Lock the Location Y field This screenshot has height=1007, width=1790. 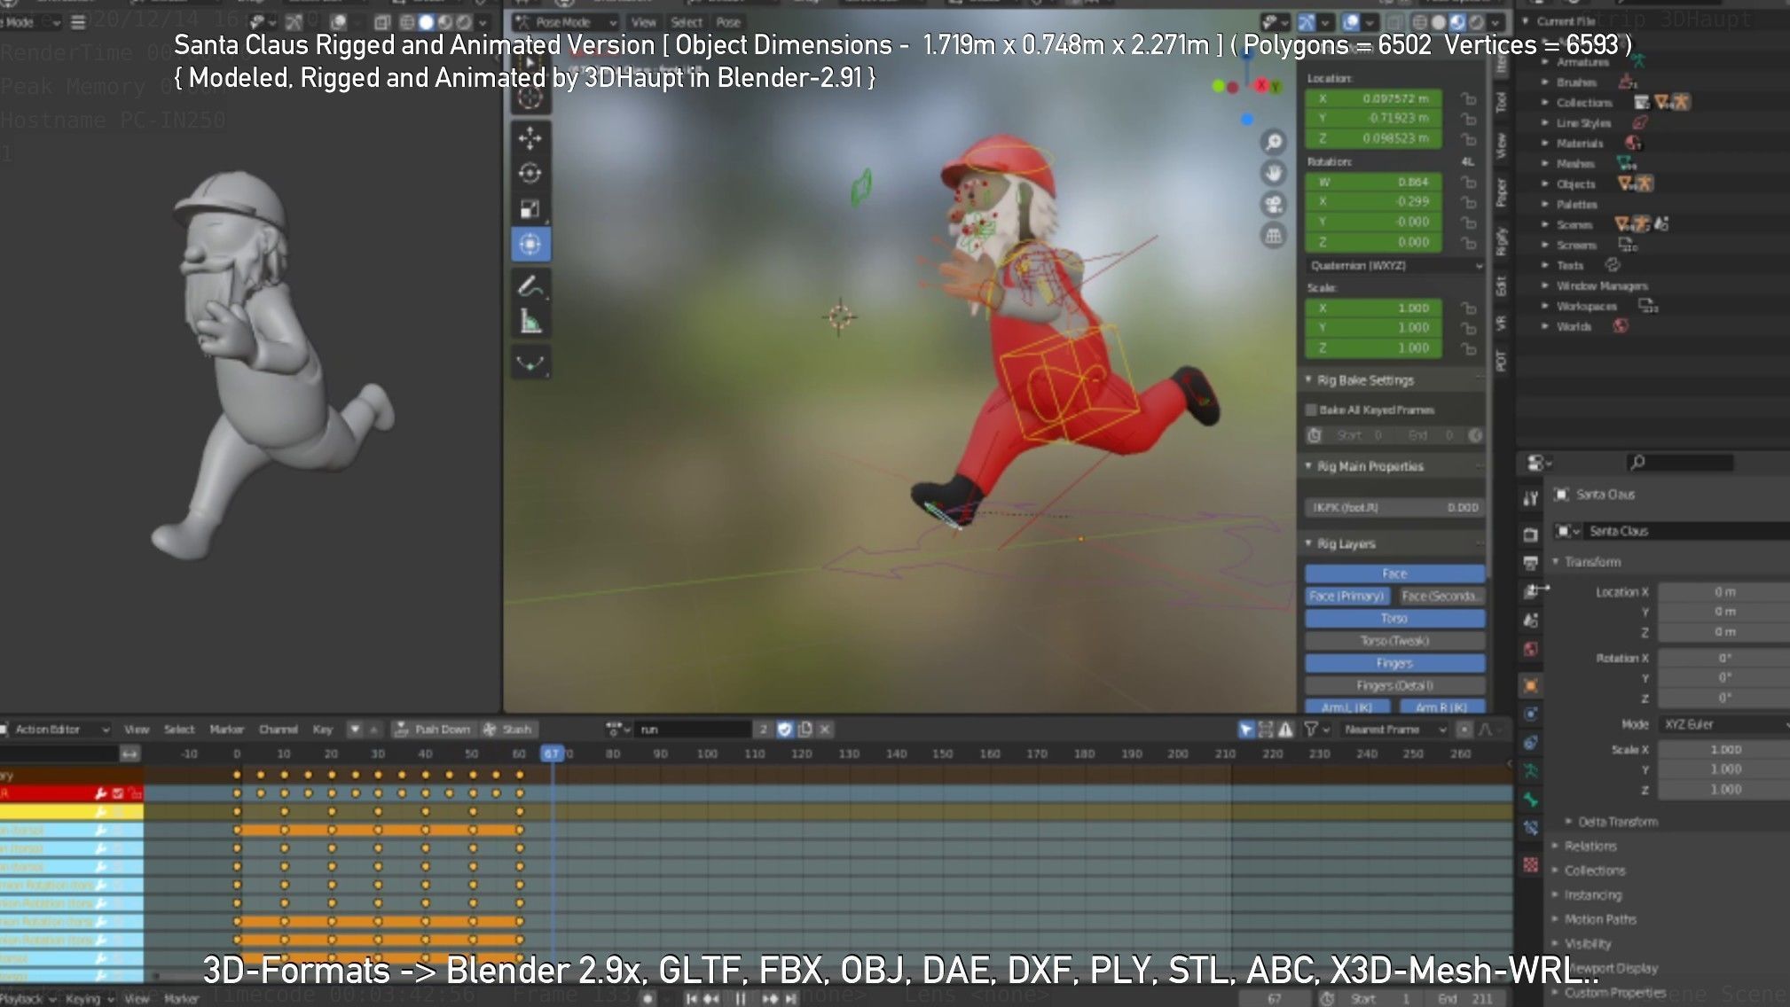(1468, 119)
